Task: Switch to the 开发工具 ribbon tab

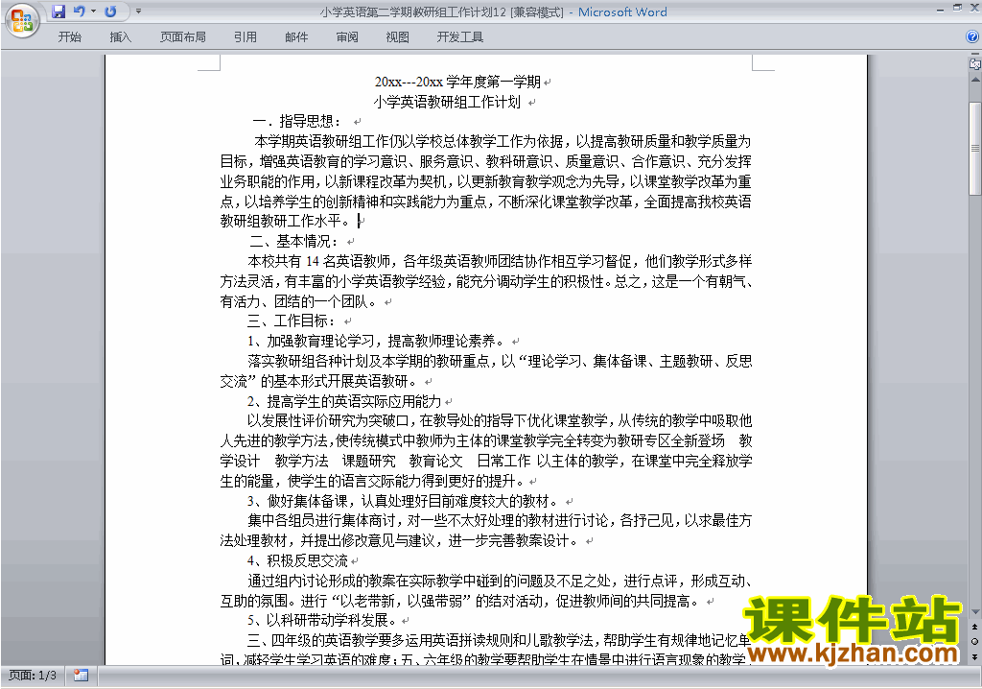Action: [x=460, y=37]
